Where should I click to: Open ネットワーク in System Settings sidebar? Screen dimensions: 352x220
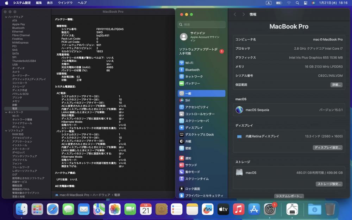201,76
